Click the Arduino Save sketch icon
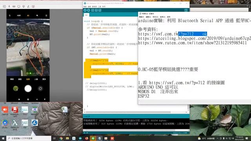The height and width of the screenshot is (141, 251). coord(100,10)
